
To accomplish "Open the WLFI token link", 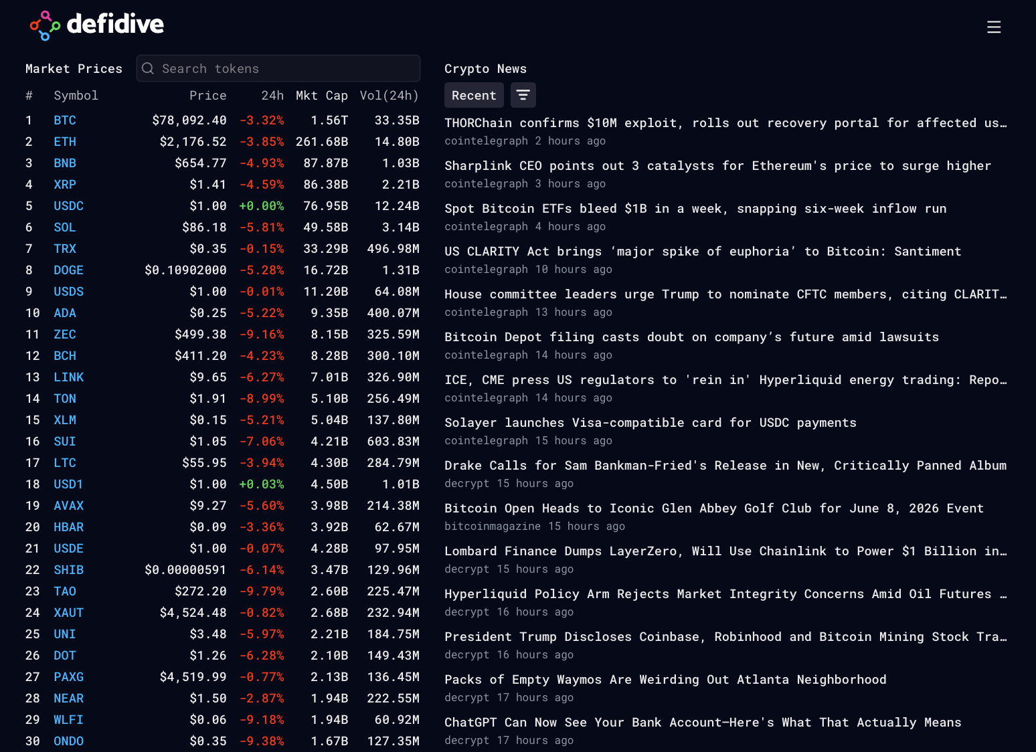I will coord(69,720).
